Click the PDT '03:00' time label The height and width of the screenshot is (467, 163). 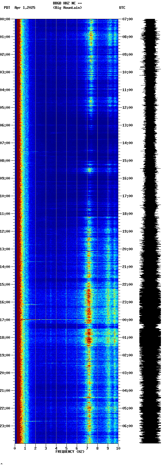tap(5, 72)
